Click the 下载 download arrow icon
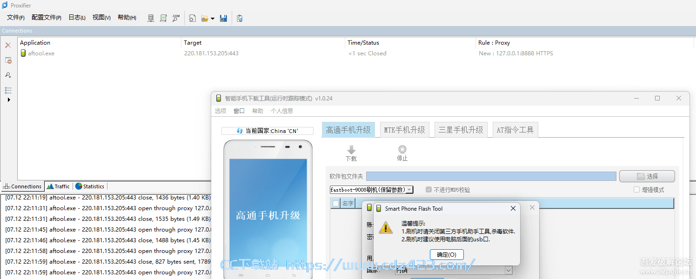 coord(351,150)
